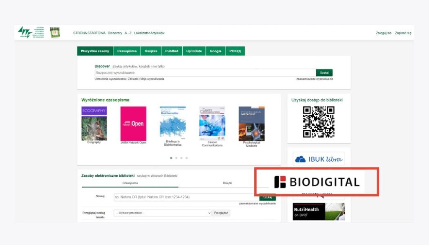Switch to the UpToDate tab
This screenshot has height=245, width=429.
pyautogui.click(x=194, y=51)
